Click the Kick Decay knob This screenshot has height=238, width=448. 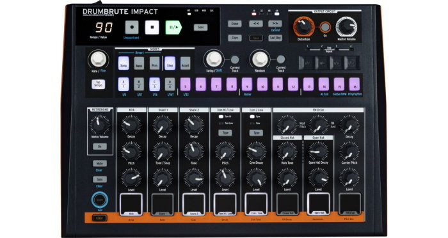pyautogui.click(x=131, y=125)
